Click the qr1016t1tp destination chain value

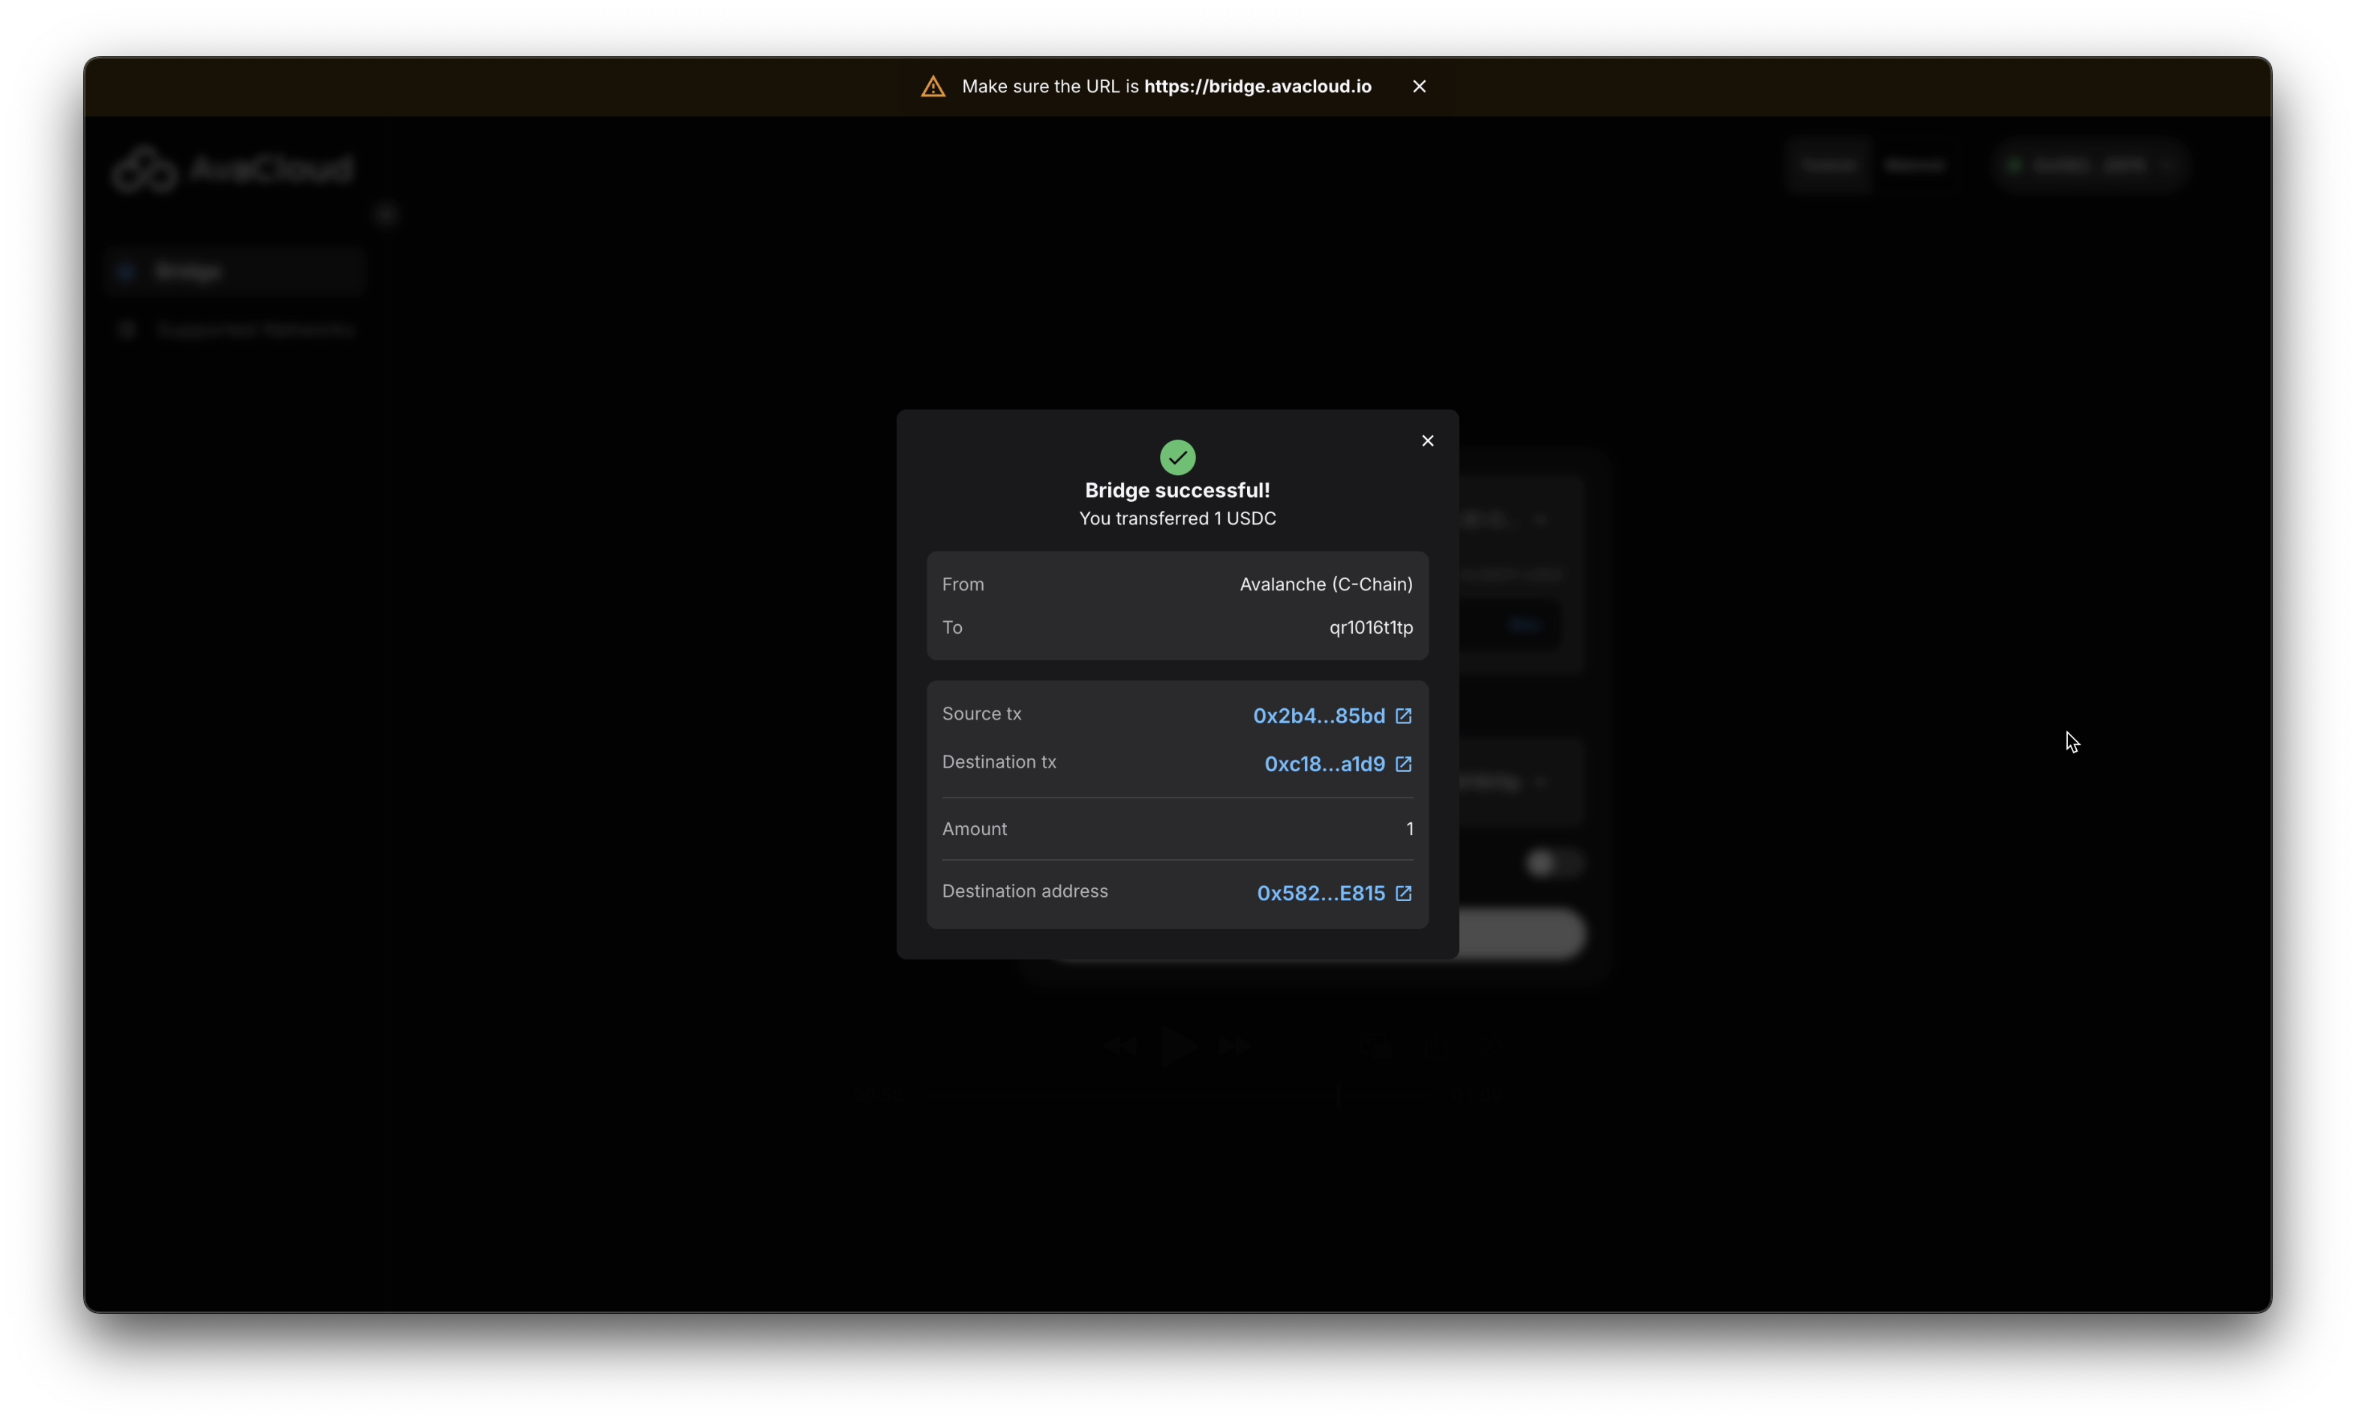[x=1370, y=627]
